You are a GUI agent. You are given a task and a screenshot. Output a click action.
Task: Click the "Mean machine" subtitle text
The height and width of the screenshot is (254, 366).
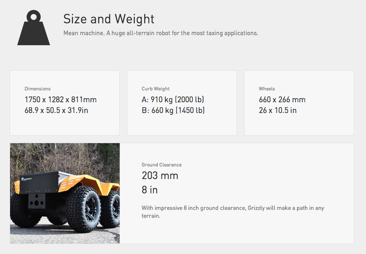pyautogui.click(x=161, y=33)
